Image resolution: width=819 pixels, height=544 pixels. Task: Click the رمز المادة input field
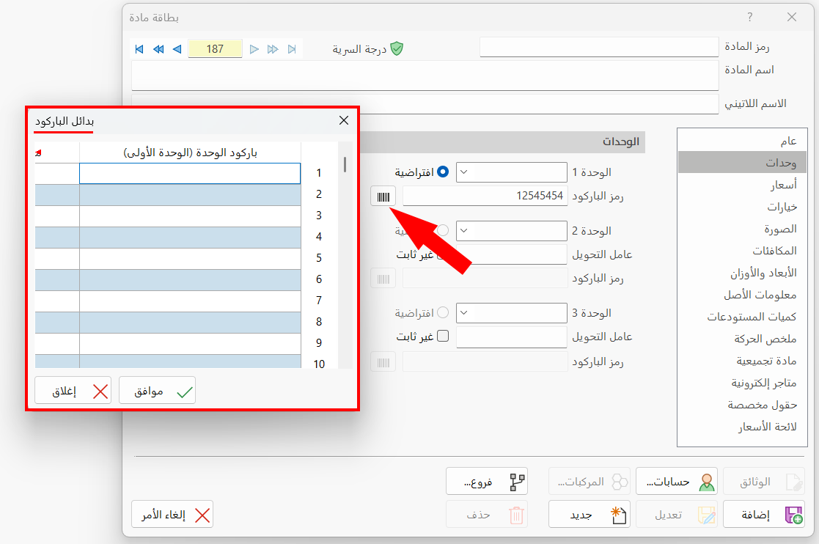599,47
